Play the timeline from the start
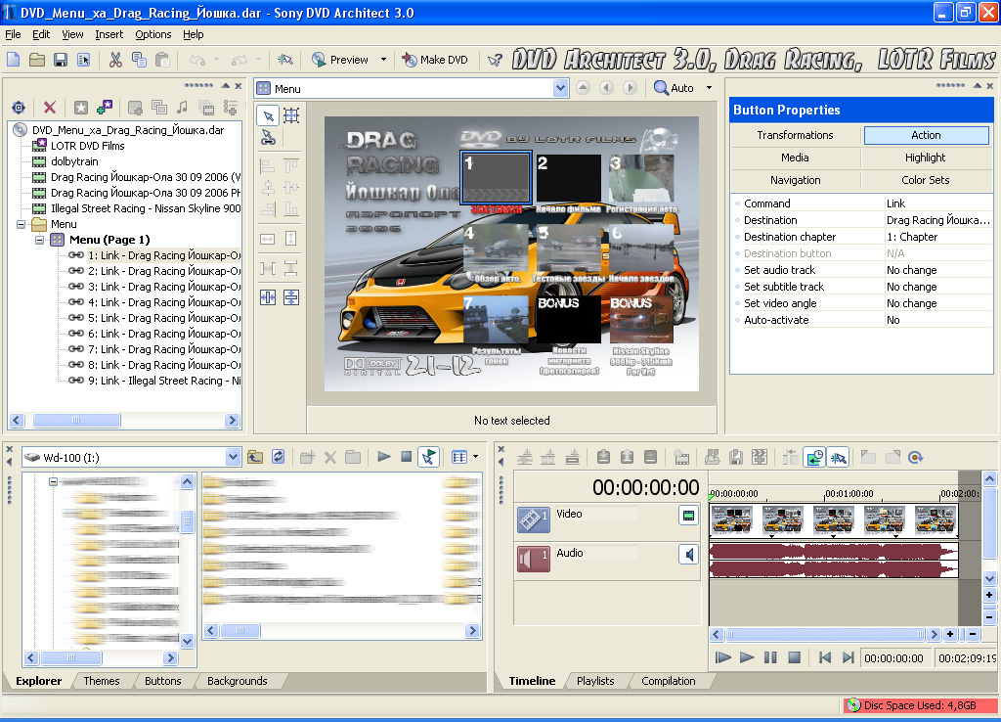Viewport: 1001px width, 722px height. 723,657
